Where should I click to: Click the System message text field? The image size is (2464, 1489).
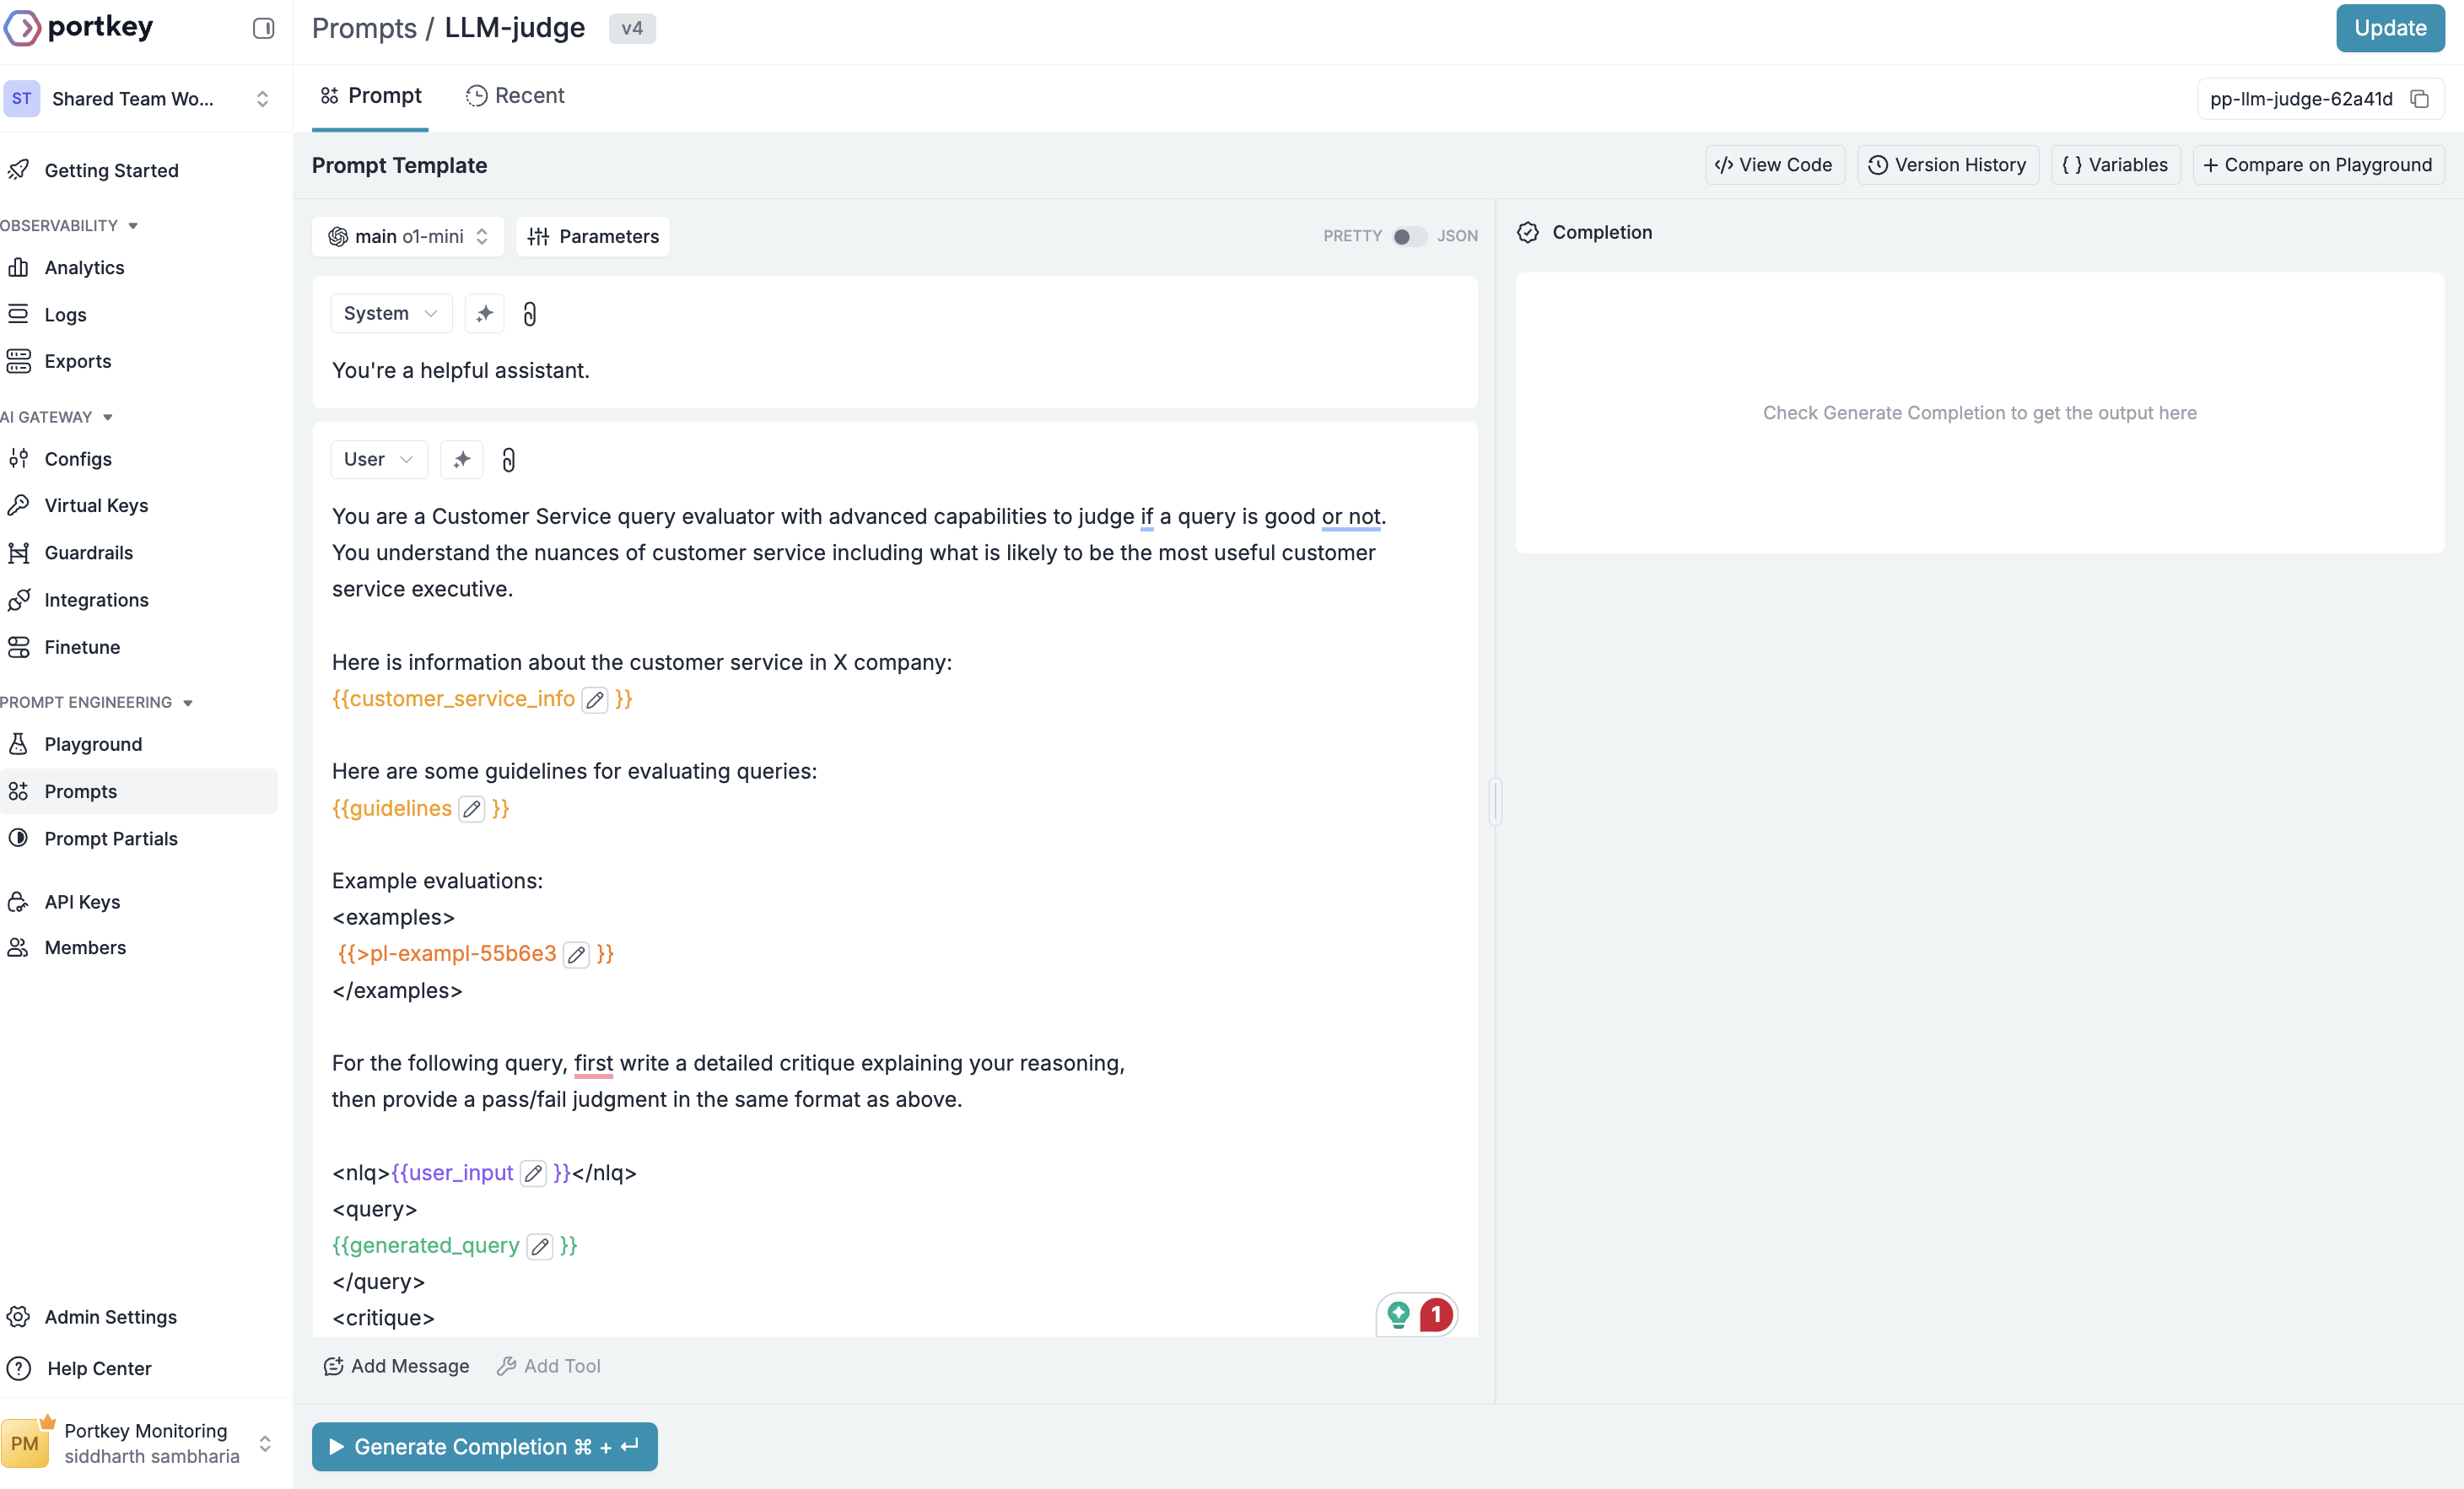point(895,371)
